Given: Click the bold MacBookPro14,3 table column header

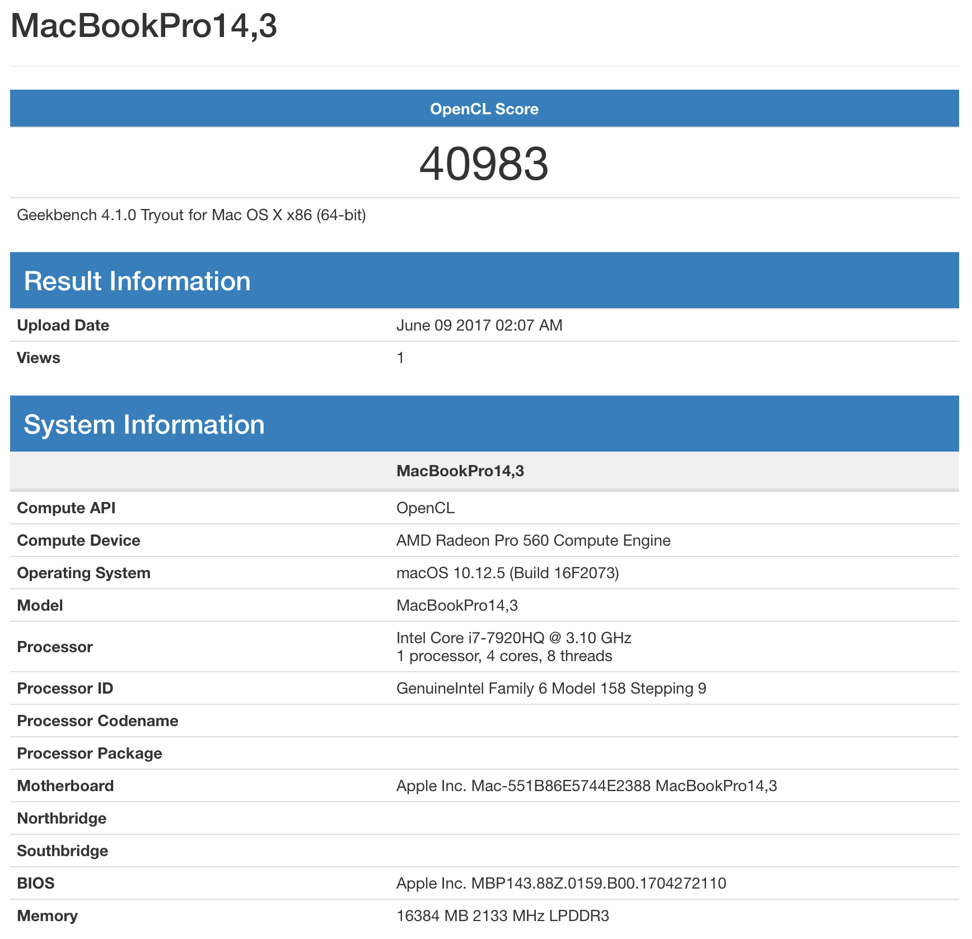Looking at the screenshot, I should pos(460,471).
